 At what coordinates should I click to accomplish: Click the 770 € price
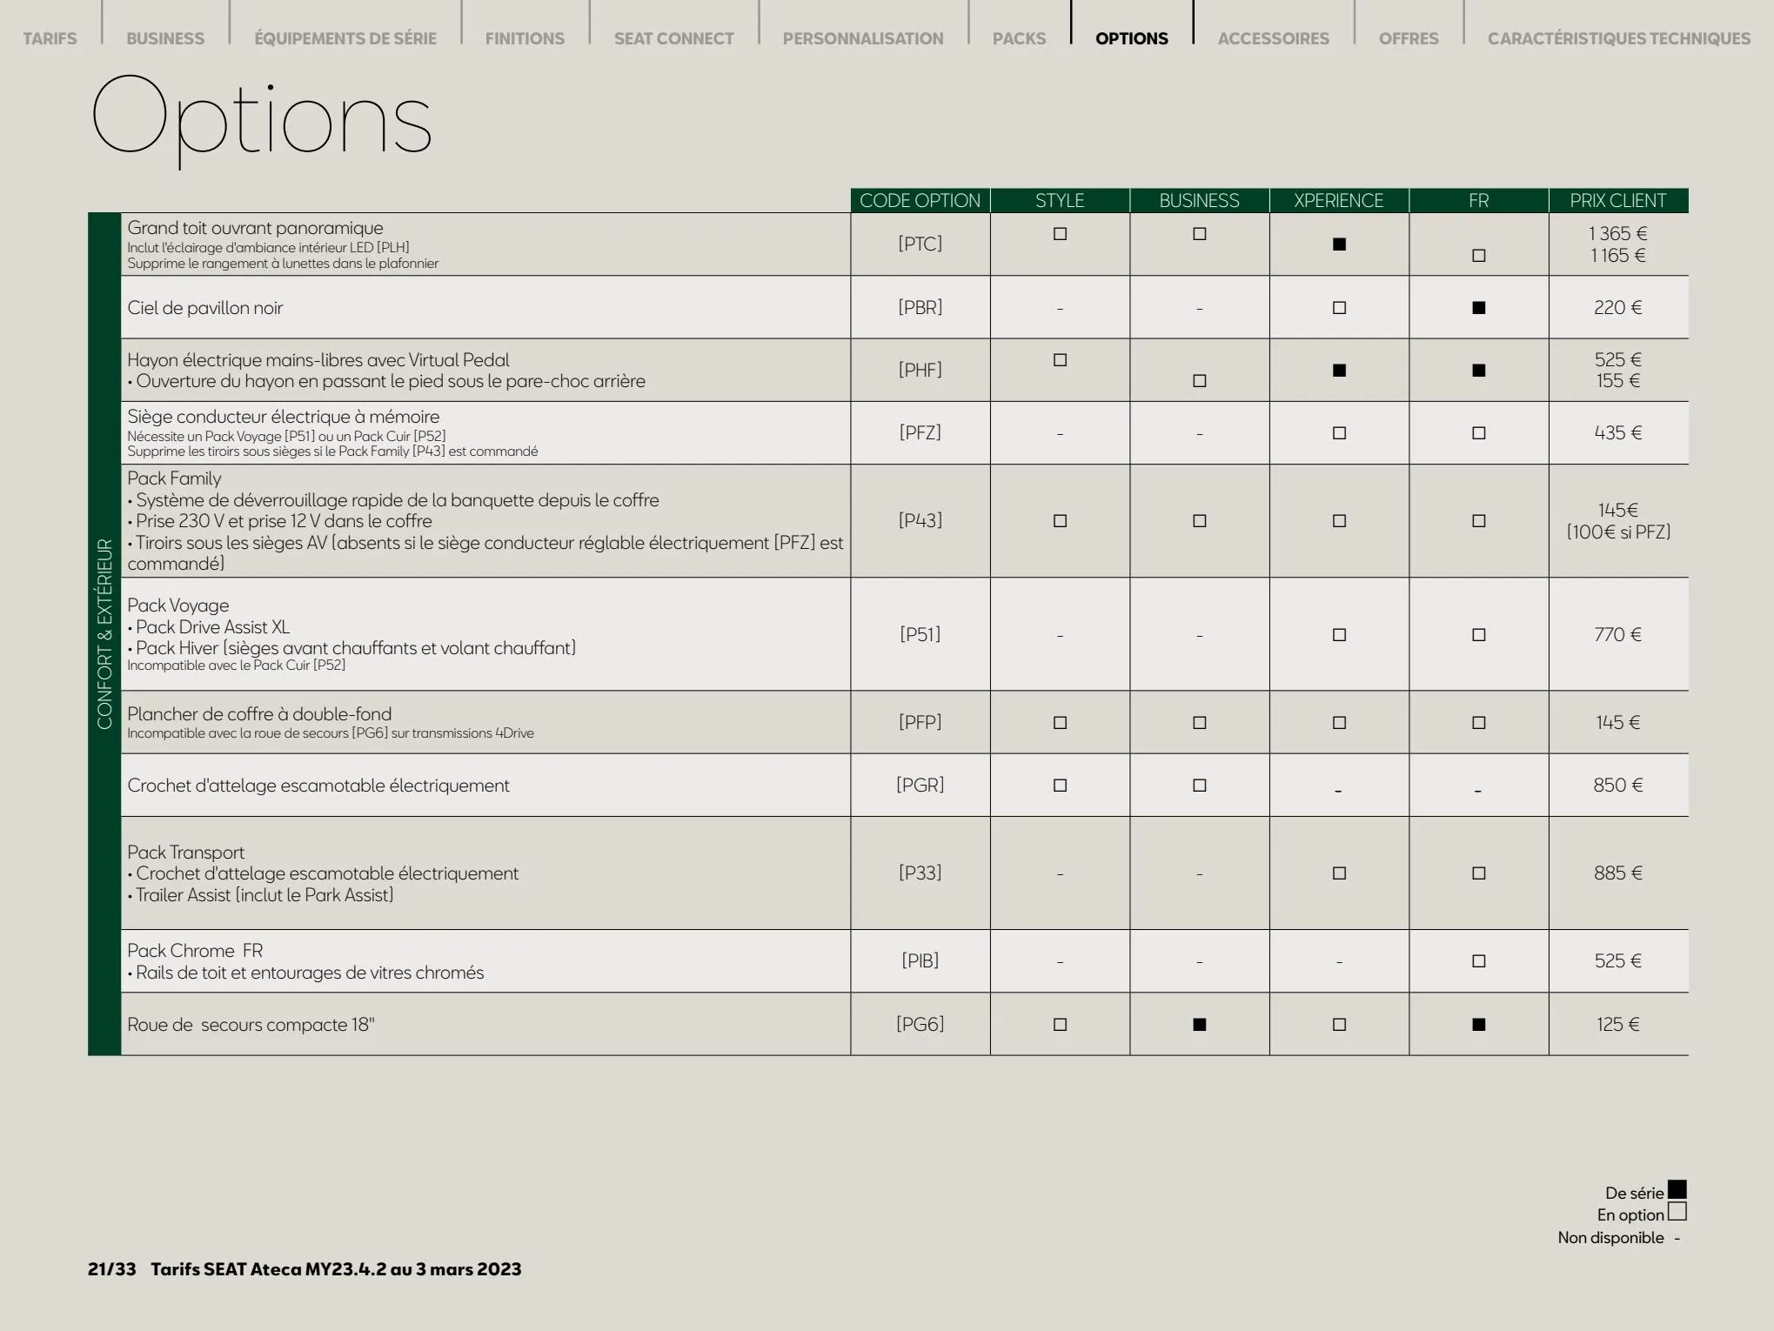1618,635
